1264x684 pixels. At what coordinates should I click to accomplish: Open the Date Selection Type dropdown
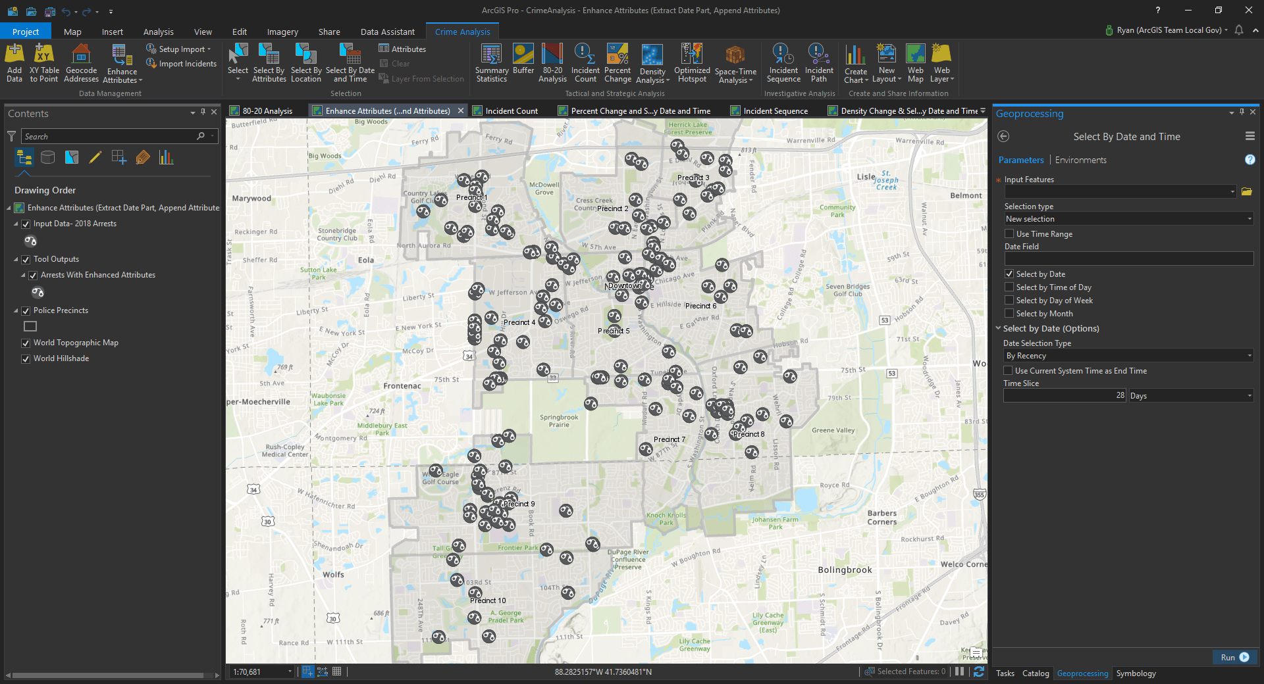(1128, 356)
